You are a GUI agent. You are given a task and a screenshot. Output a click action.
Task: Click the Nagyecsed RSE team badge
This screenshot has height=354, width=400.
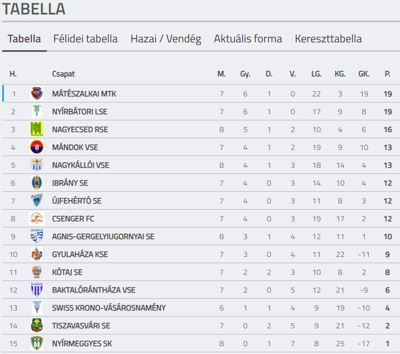pyautogui.click(x=37, y=129)
